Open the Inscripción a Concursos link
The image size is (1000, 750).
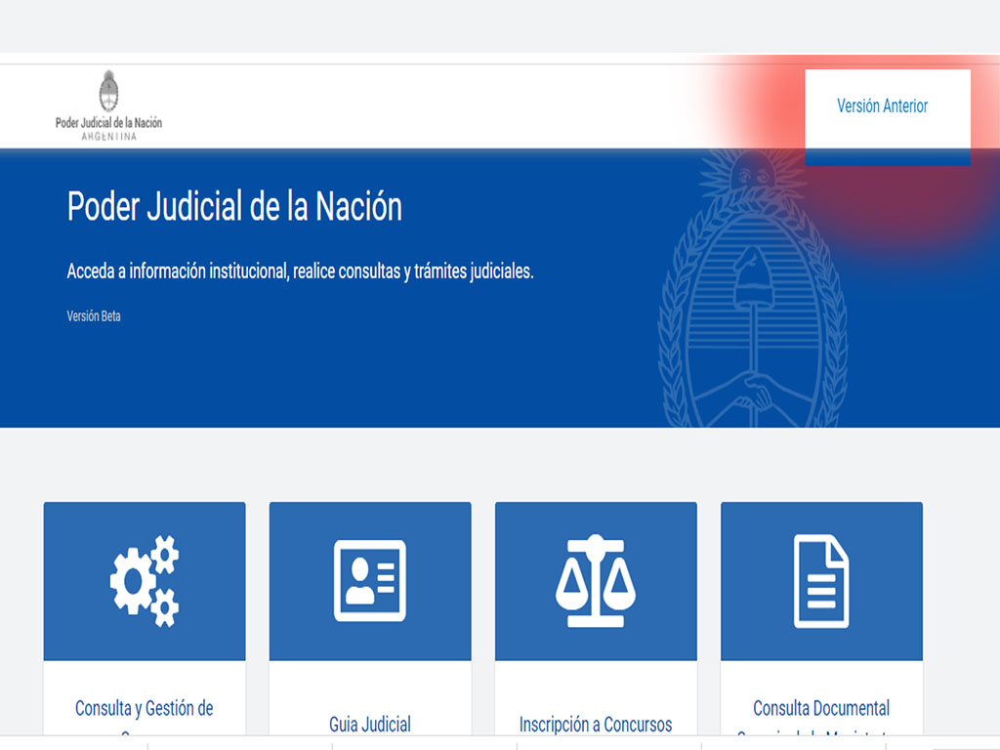596,725
